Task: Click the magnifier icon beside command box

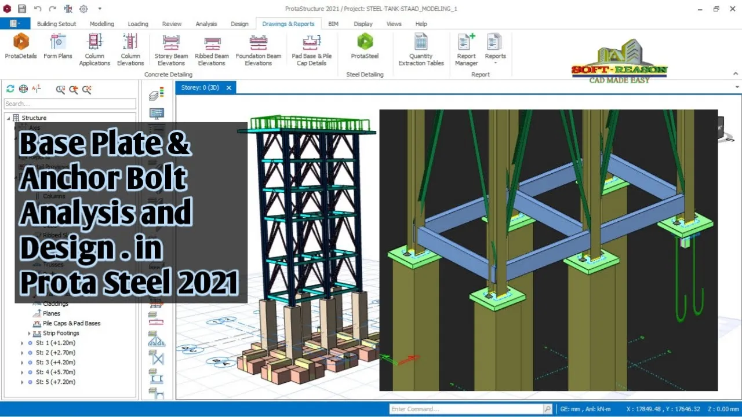Action: 547,409
